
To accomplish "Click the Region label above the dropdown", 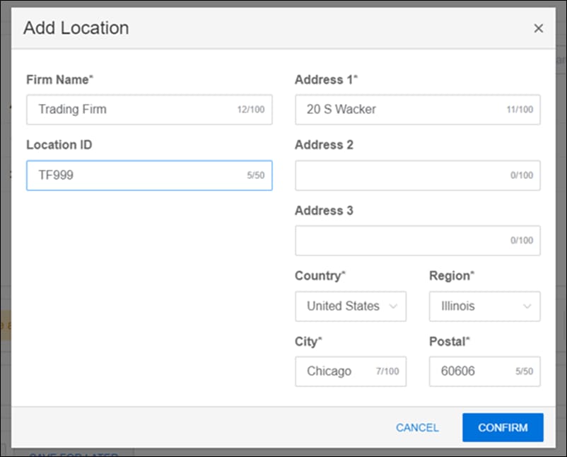I will tap(451, 276).
